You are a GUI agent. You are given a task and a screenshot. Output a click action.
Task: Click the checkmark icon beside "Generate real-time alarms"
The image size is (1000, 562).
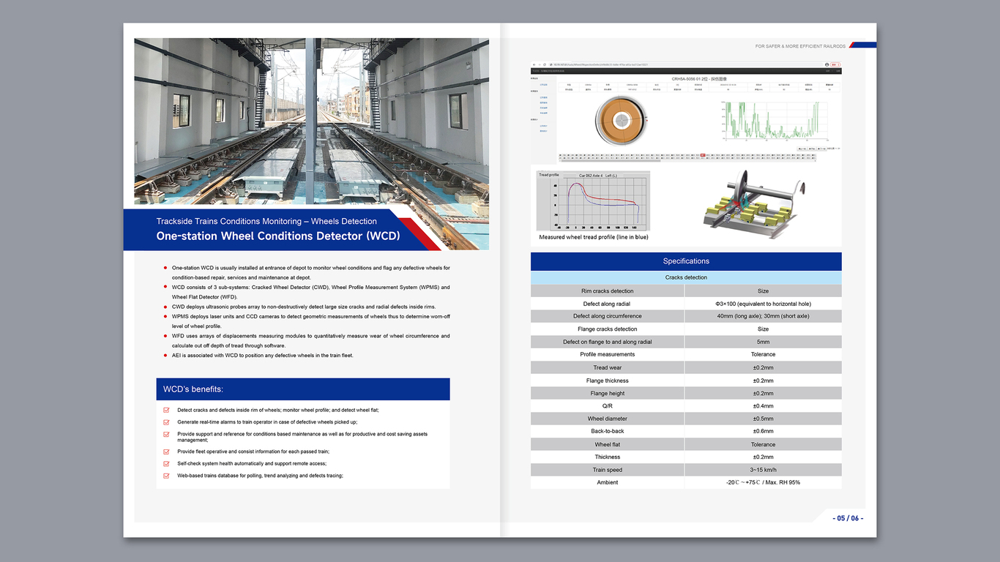(167, 422)
